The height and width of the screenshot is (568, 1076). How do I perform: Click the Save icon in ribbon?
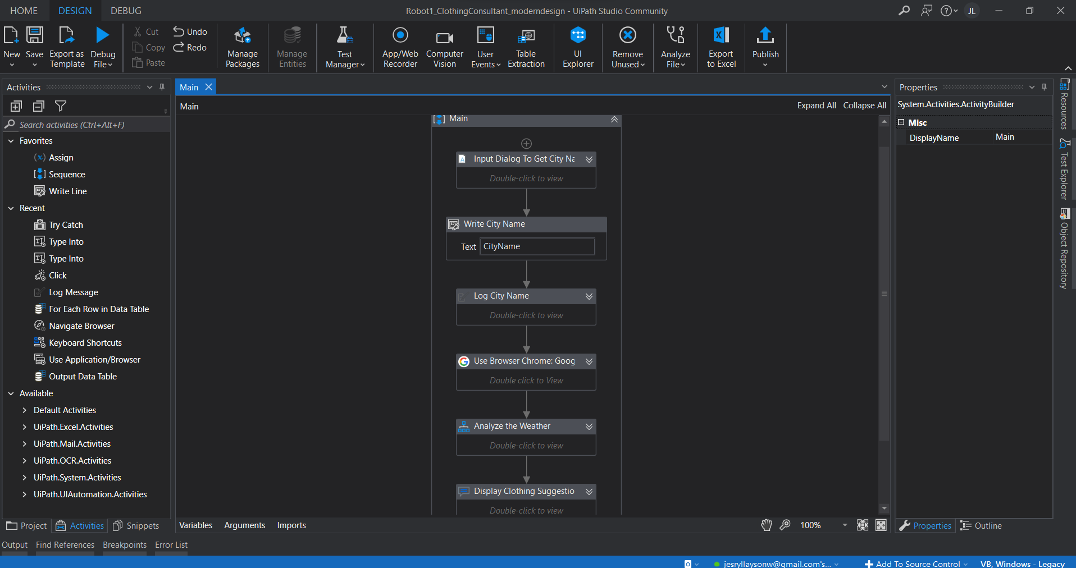point(34,36)
